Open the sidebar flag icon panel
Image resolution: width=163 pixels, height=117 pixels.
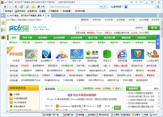3,30
